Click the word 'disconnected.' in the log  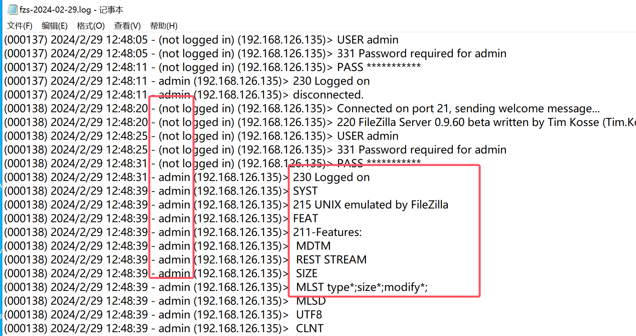point(328,95)
